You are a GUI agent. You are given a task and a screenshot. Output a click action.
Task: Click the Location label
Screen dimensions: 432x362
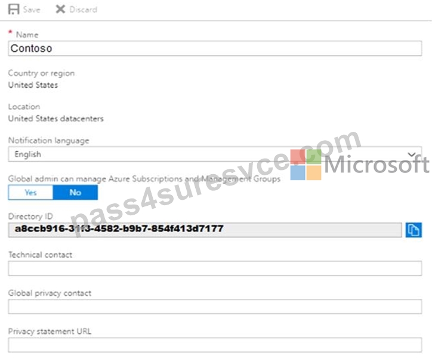[x=24, y=107]
